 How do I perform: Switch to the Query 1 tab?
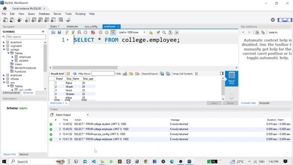pyautogui.click(x=54, y=27)
